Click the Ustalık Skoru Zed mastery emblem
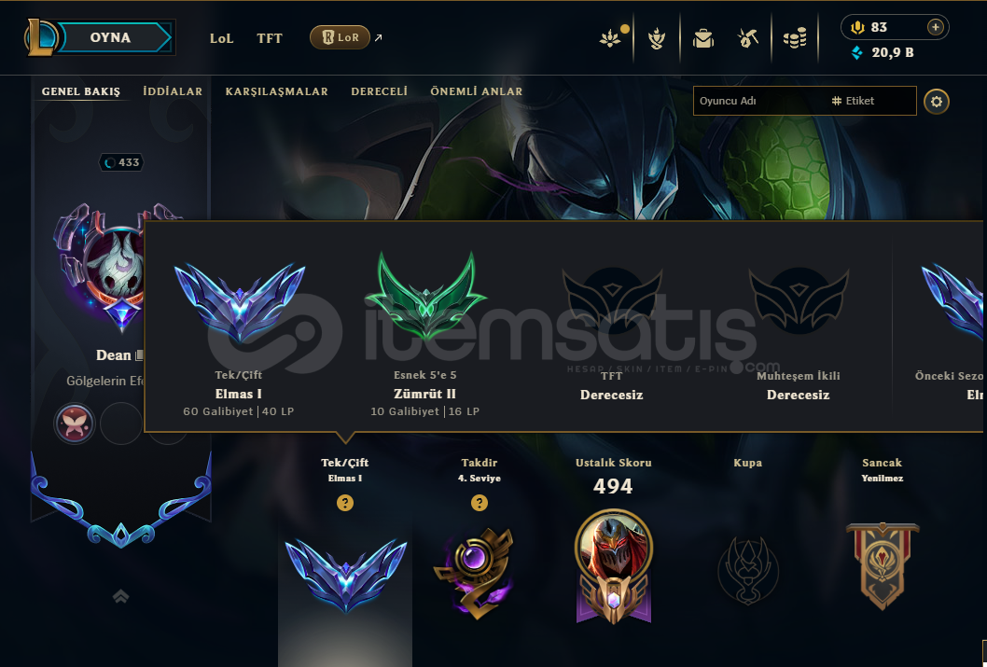 tap(614, 566)
